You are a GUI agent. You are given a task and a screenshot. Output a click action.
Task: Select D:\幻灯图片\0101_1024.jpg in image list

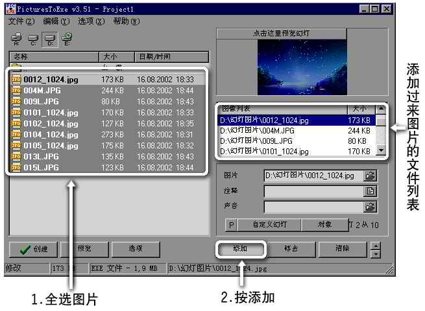(297, 152)
